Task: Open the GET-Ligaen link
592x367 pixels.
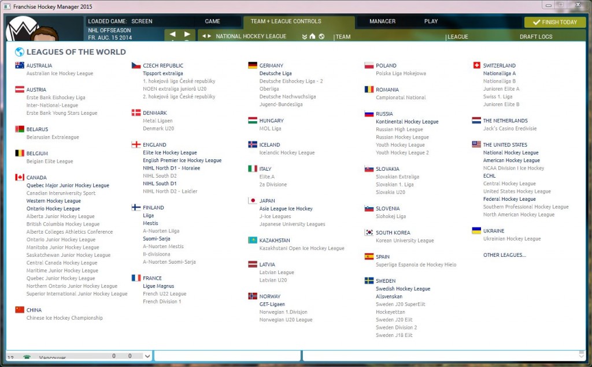Action: (x=272, y=304)
